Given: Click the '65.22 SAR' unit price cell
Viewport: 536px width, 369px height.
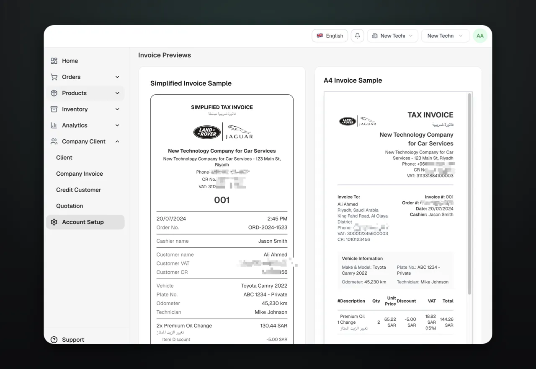Looking at the screenshot, I should point(390,322).
